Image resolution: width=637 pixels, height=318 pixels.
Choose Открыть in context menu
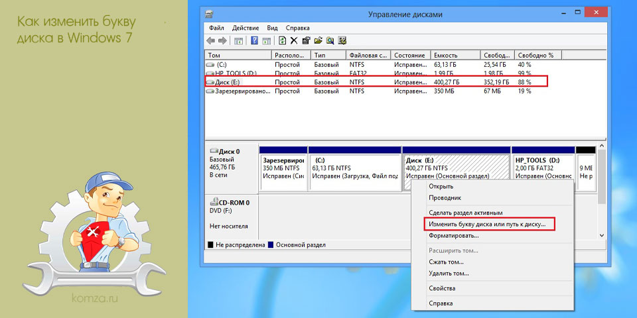tap(441, 187)
